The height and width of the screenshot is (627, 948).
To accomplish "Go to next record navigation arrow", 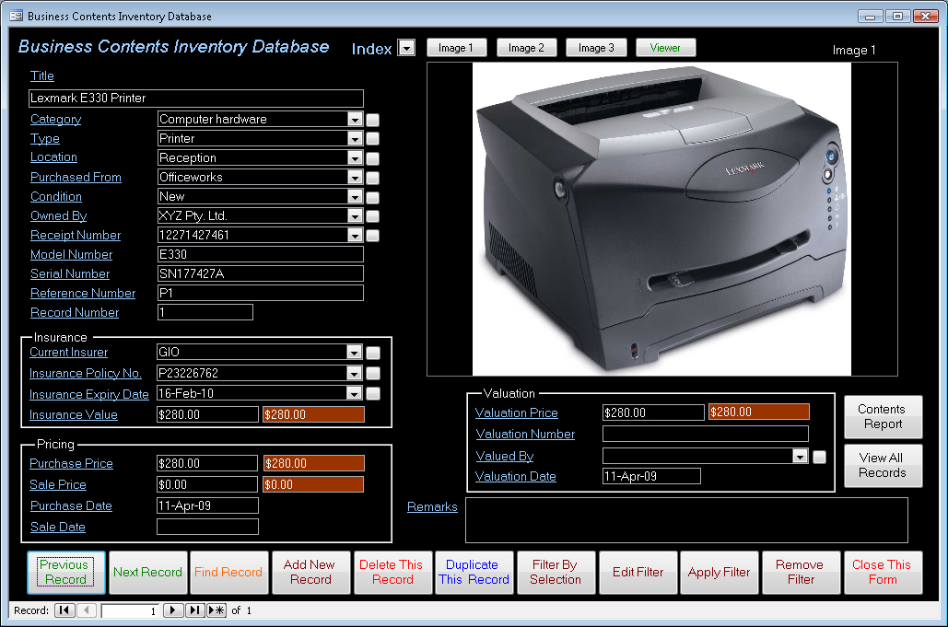I will (x=173, y=610).
